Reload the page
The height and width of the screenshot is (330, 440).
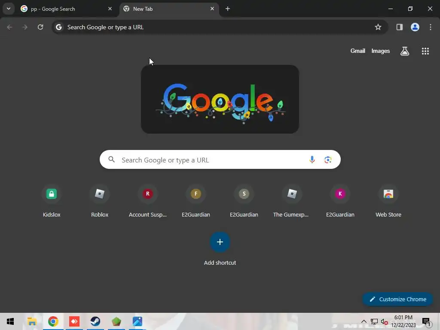[x=40, y=27]
